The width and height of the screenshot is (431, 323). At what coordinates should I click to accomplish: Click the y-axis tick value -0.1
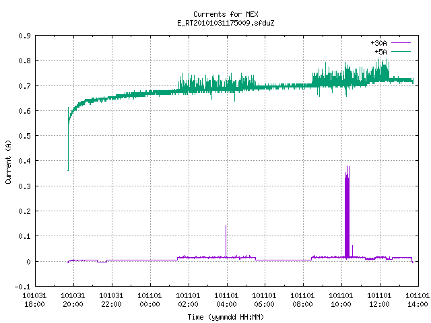[x=22, y=287]
